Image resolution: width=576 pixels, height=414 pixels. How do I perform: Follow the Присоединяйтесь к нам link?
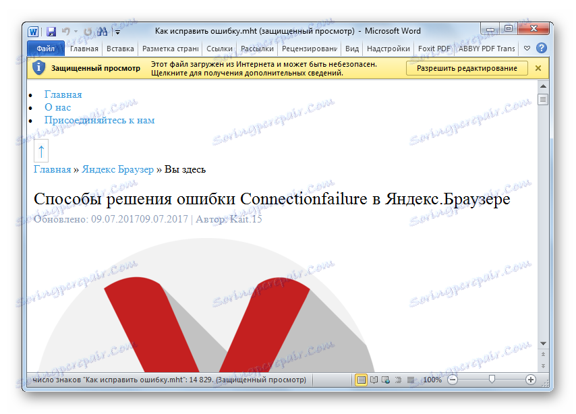(x=100, y=120)
